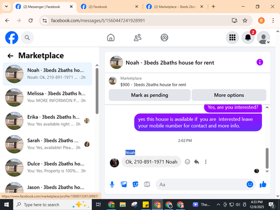Select Sarah conversation in the list

pyautogui.click(x=48, y=144)
